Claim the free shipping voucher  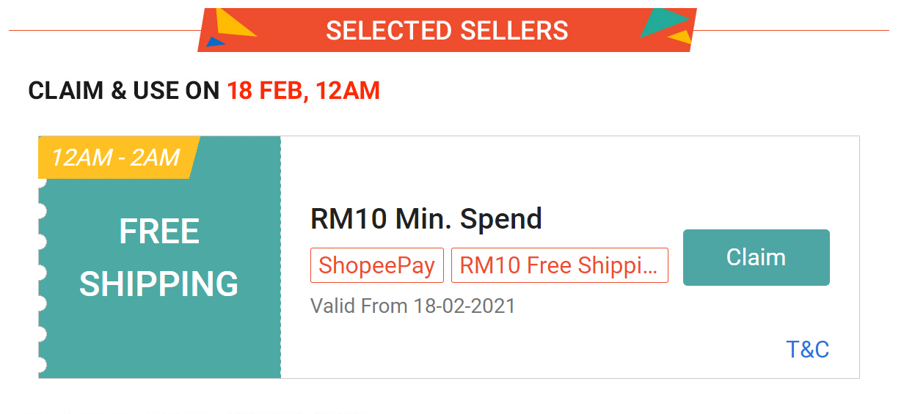[756, 257]
